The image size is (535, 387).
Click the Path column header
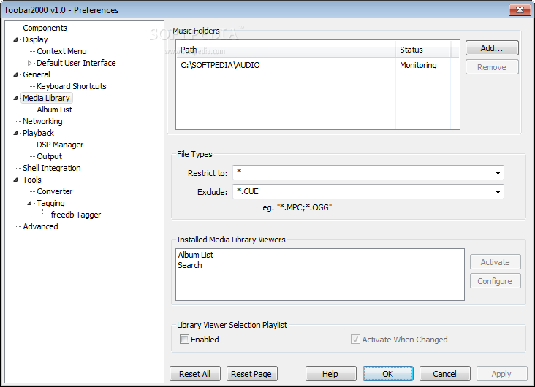pyautogui.click(x=286, y=50)
